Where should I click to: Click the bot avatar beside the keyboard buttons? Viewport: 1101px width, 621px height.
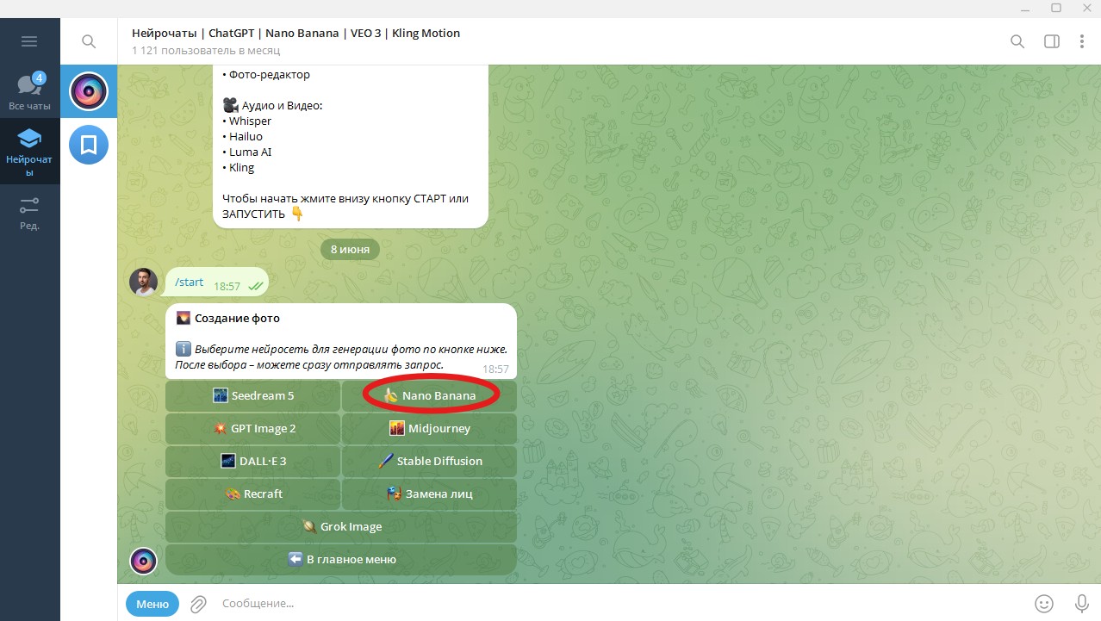click(144, 561)
